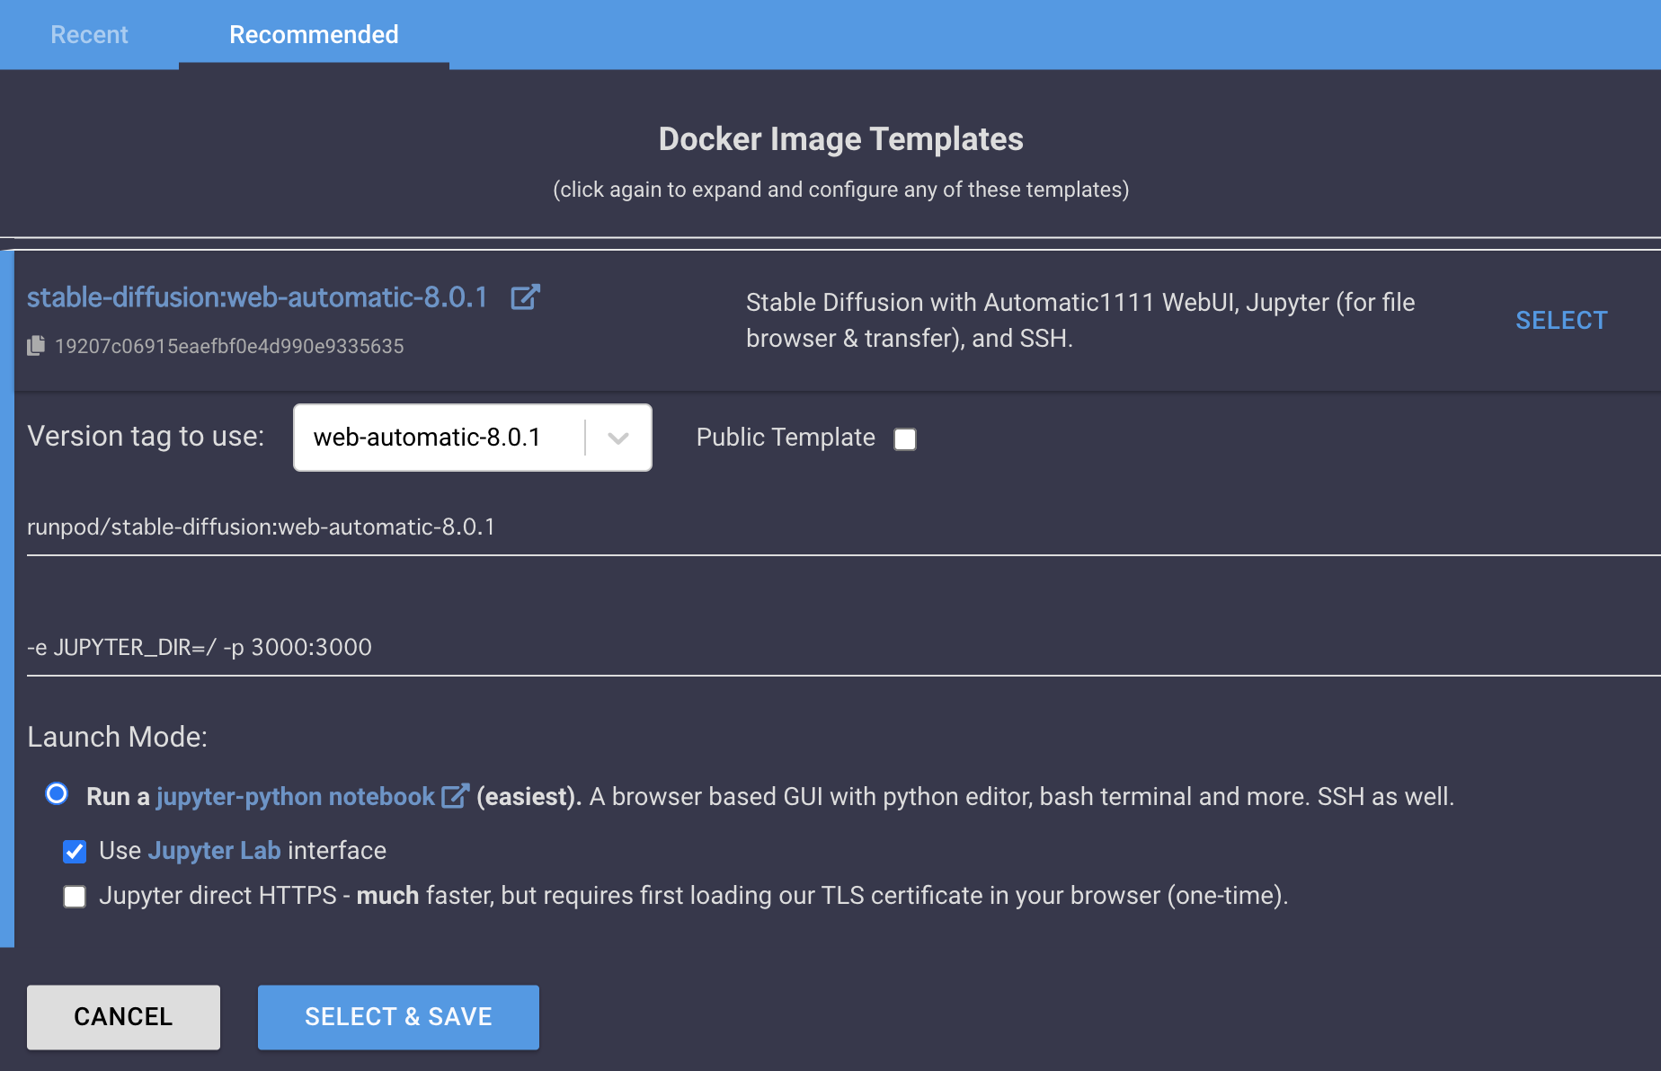Click the template ID text 19207c06915eaefbf0e4d990e9335635
The height and width of the screenshot is (1071, 1661).
(x=229, y=346)
